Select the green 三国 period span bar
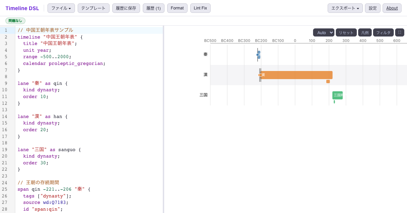The height and width of the screenshot is (213, 407). tap(337, 95)
